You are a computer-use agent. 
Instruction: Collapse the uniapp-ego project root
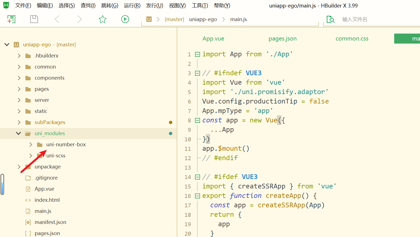(x=7, y=44)
